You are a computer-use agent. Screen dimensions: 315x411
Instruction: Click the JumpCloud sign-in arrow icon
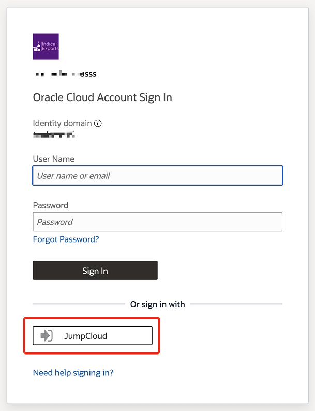(x=47, y=335)
